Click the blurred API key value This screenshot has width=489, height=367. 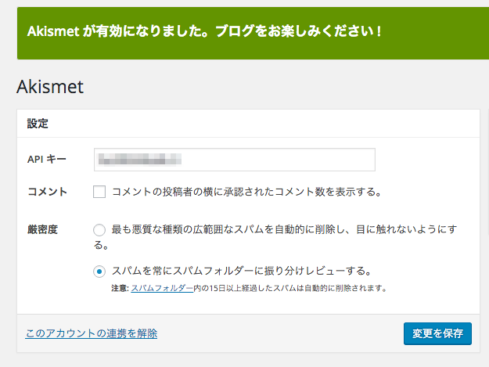pyautogui.click(x=139, y=159)
